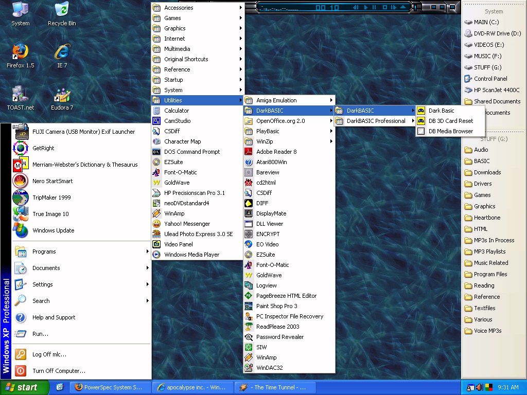Viewport: 527px width, 395px height.
Task: Launch Ulead Photo Express 3.0 SE
Action: (x=197, y=234)
